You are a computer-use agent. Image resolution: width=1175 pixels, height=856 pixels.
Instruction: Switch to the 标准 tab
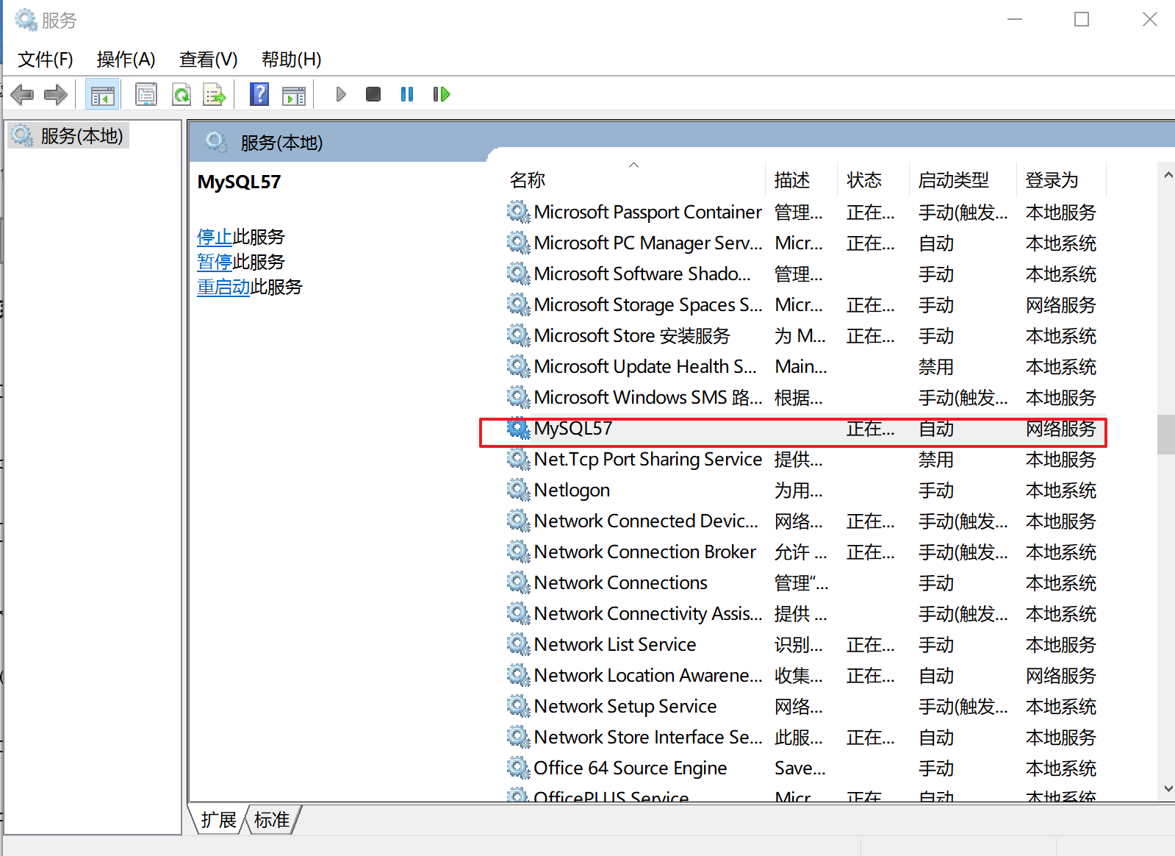click(x=272, y=819)
